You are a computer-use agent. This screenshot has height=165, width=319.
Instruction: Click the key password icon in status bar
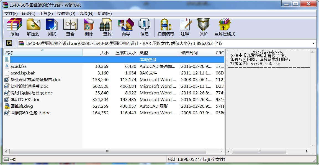(x=13, y=159)
